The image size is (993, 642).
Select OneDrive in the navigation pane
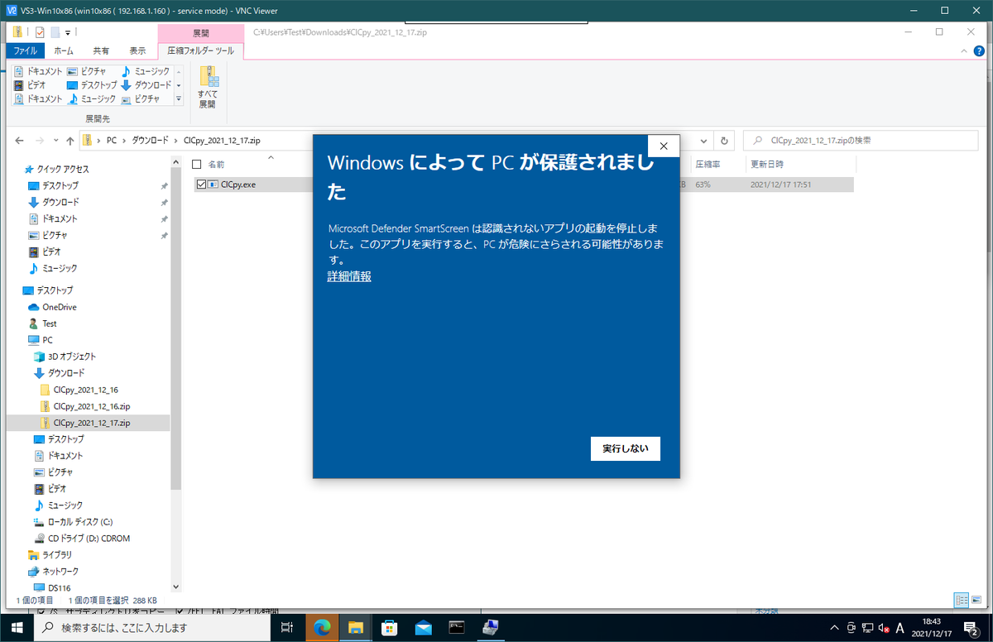(60, 307)
